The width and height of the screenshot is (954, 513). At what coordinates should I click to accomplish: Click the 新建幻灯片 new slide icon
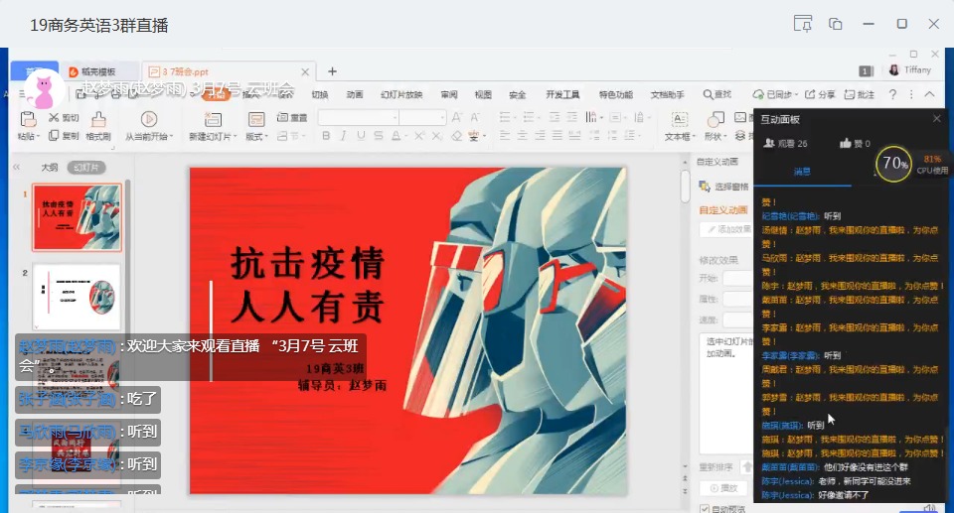210,118
